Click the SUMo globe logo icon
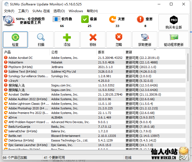192x162 pixels. point(9,21)
